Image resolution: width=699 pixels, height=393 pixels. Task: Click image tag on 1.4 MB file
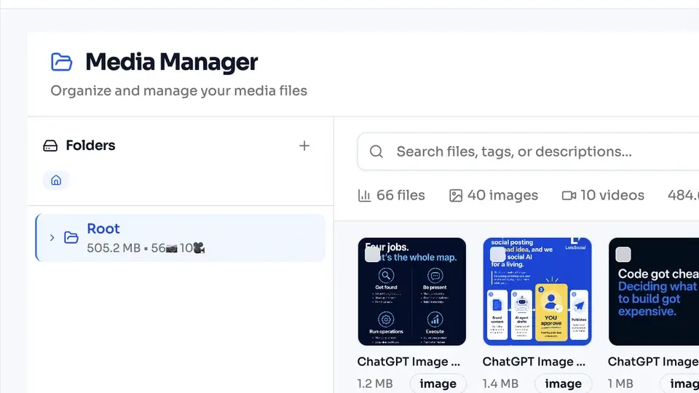coord(563,384)
